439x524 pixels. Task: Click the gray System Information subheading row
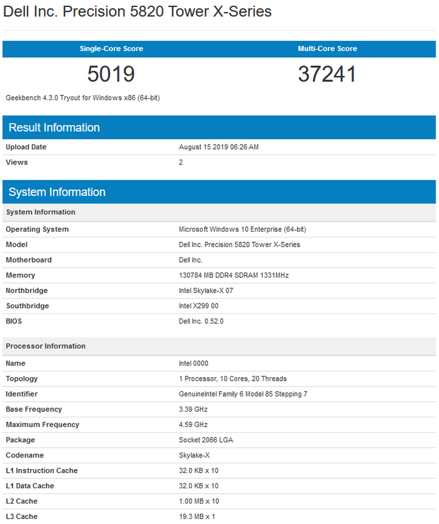pyautogui.click(x=219, y=212)
